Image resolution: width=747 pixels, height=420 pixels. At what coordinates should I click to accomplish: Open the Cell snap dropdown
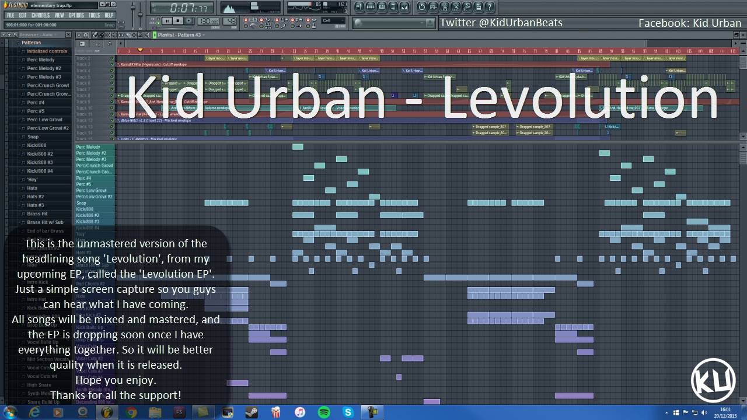[333, 20]
